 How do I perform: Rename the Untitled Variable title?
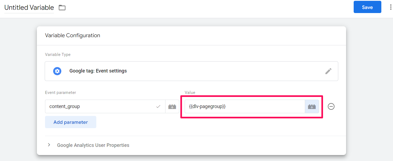[x=29, y=8]
